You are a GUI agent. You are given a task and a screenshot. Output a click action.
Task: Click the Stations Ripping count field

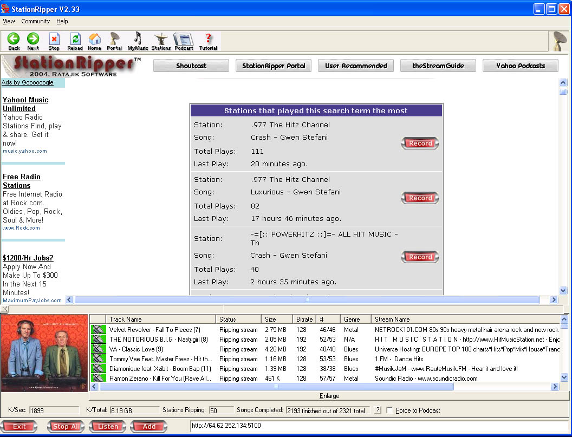(x=221, y=410)
